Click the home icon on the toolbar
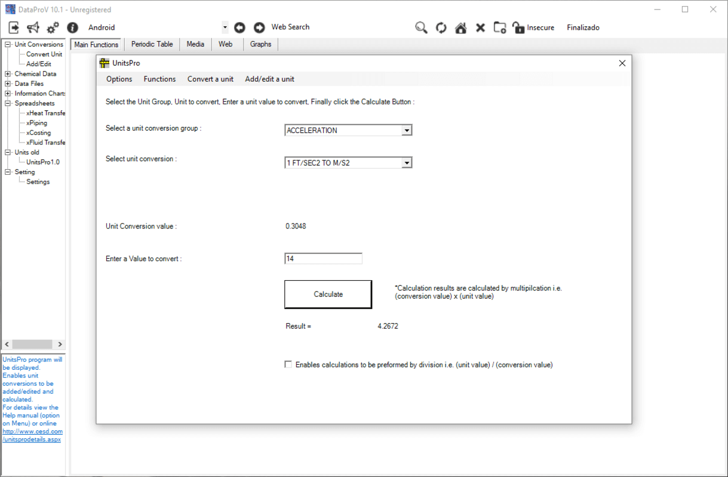Image resolution: width=728 pixels, height=477 pixels. click(460, 27)
